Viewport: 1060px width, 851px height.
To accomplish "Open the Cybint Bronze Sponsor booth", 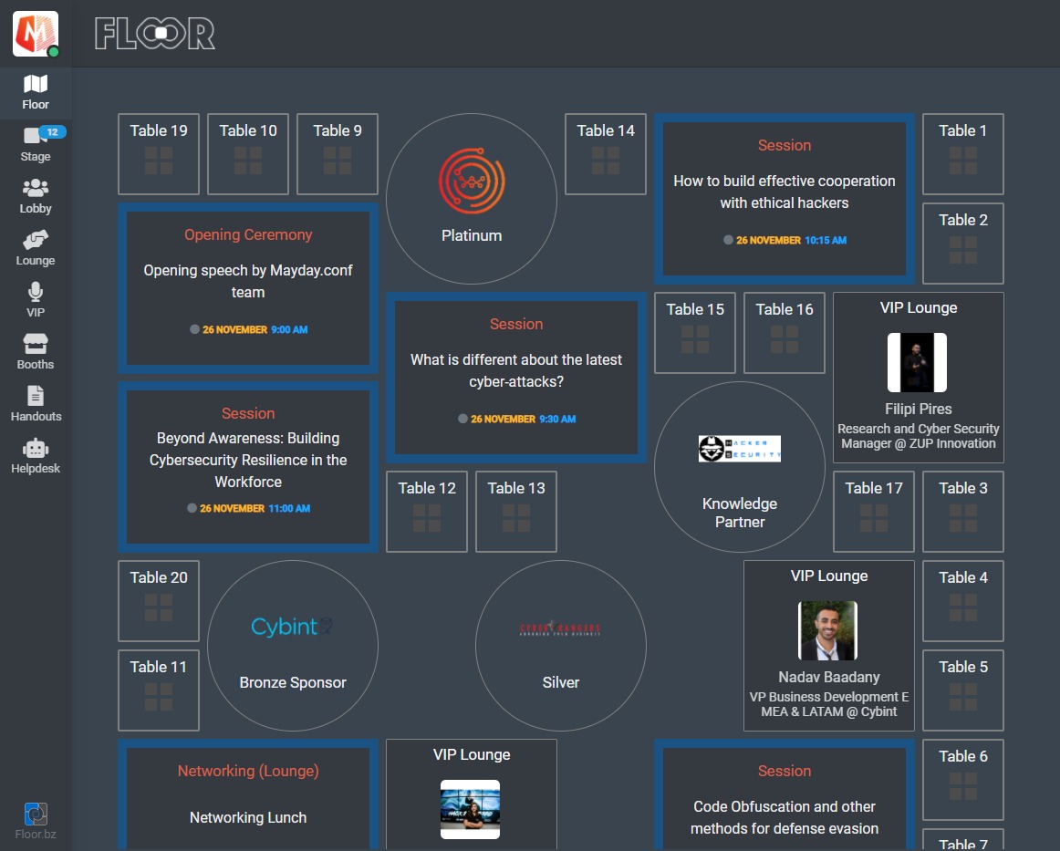I will 293,646.
